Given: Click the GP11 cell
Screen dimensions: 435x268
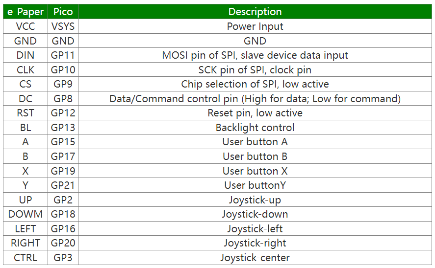Looking at the screenshot, I should [x=63, y=55].
